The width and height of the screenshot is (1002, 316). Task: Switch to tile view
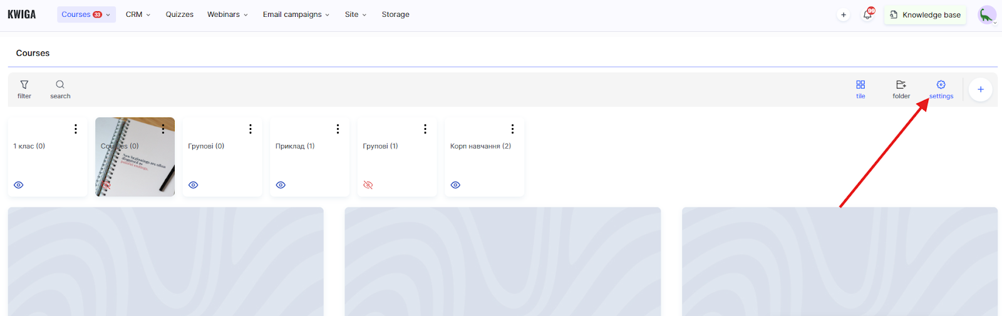(860, 89)
